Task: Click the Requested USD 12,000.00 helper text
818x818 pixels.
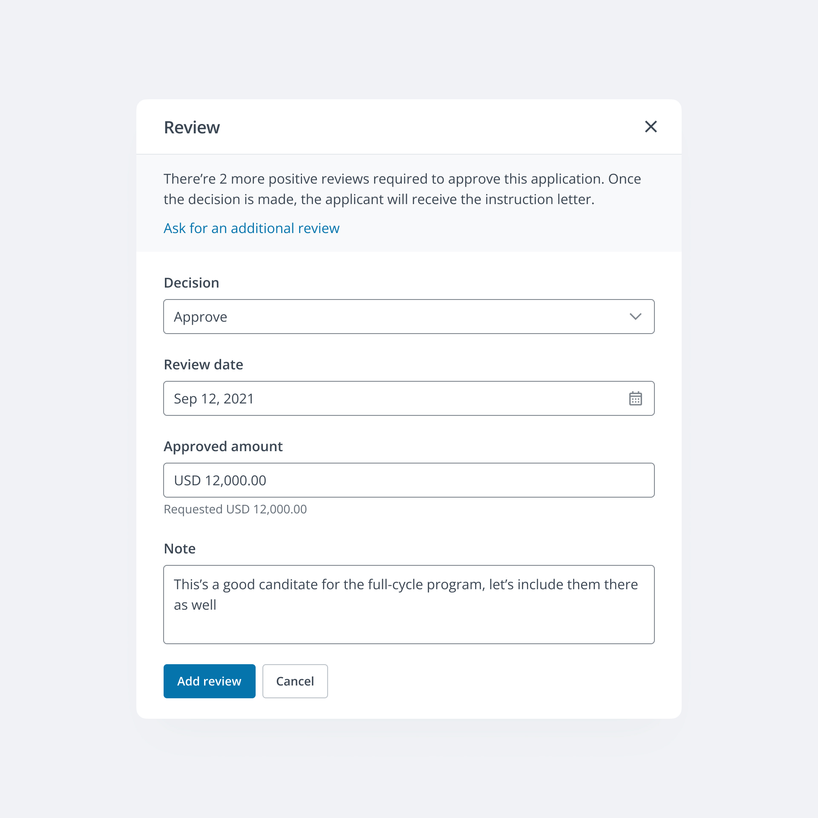Action: click(x=235, y=509)
